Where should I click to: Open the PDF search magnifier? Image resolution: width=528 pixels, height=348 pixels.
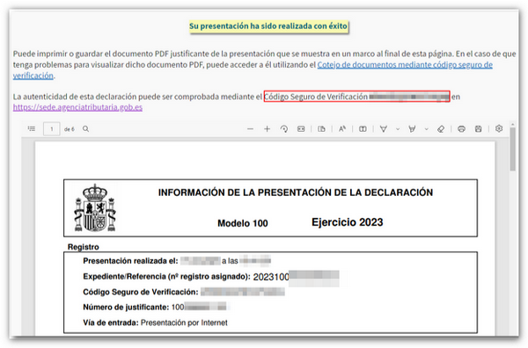[86, 129]
